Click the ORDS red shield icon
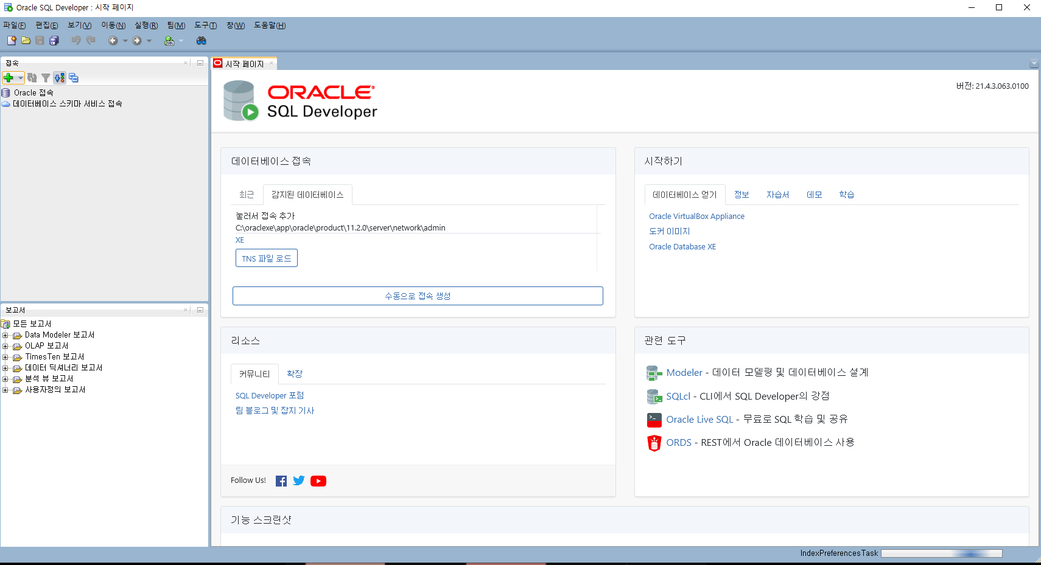The width and height of the screenshot is (1041, 565). point(654,443)
